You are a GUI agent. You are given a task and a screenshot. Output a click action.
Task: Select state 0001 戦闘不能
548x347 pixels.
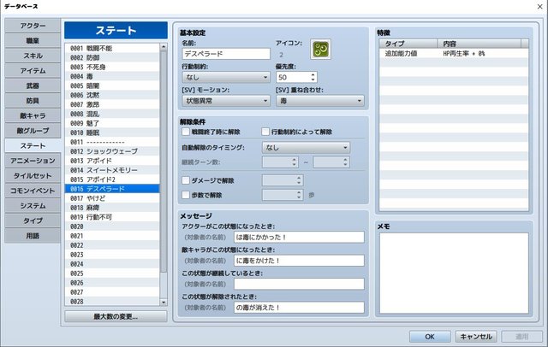click(x=112, y=48)
